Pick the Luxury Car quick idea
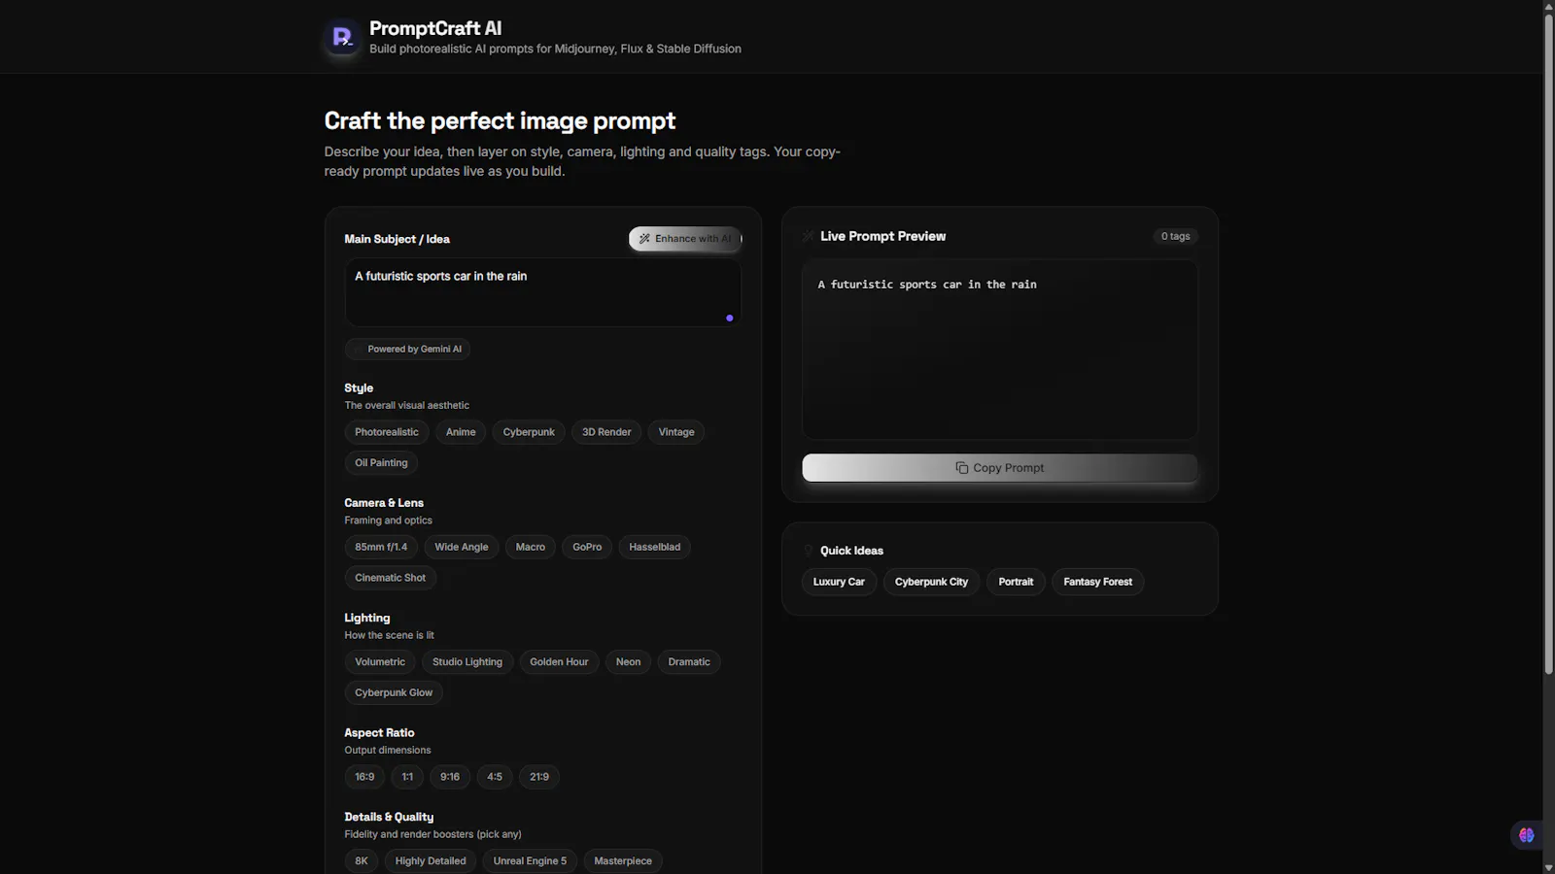Screen dimensions: 1555x874 pyautogui.click(x=839, y=583)
